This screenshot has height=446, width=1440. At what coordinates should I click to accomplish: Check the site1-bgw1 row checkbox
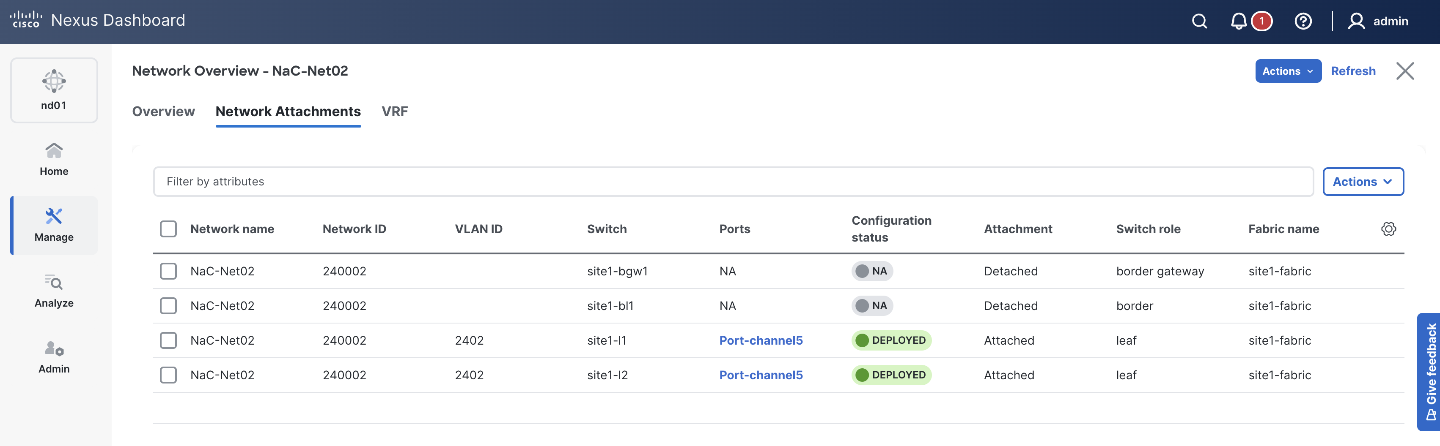tap(168, 271)
